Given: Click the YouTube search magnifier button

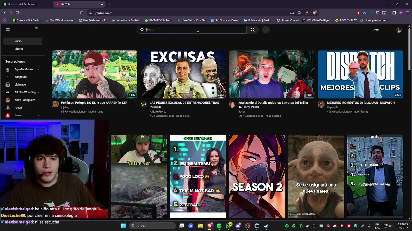Looking at the screenshot, I should point(253,30).
